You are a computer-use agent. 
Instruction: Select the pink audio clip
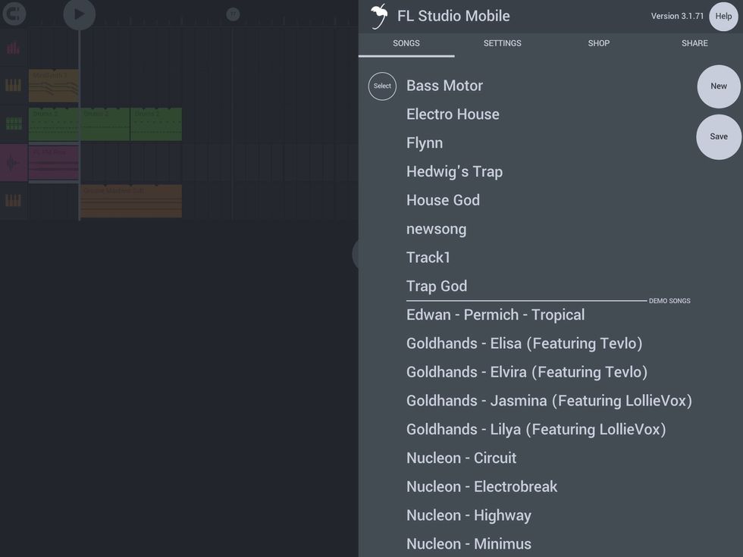tap(54, 162)
